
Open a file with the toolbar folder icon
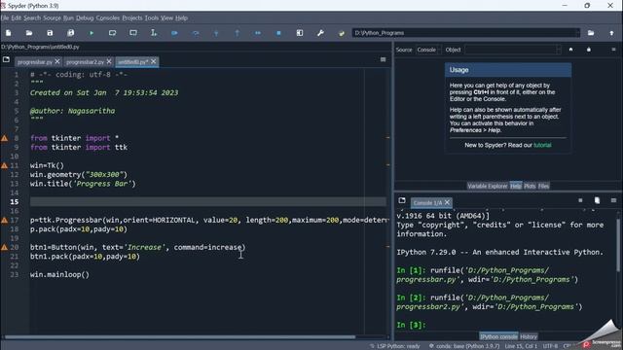[29, 33]
